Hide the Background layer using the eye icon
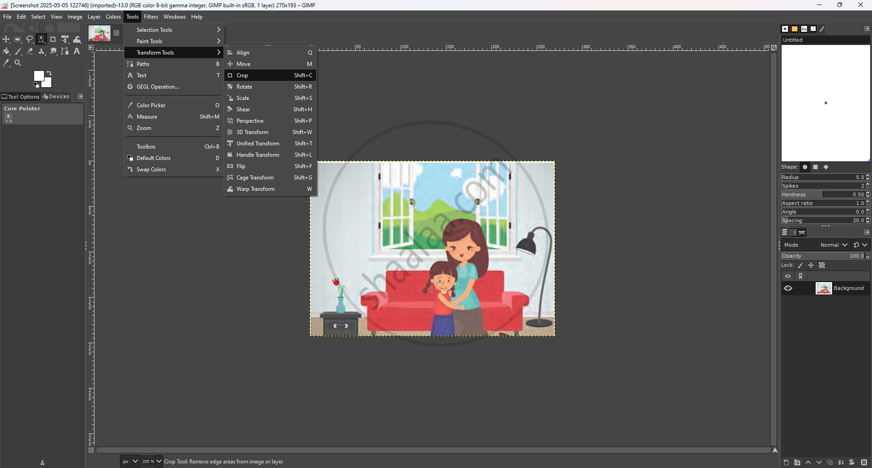The width and height of the screenshot is (872, 468). point(788,288)
